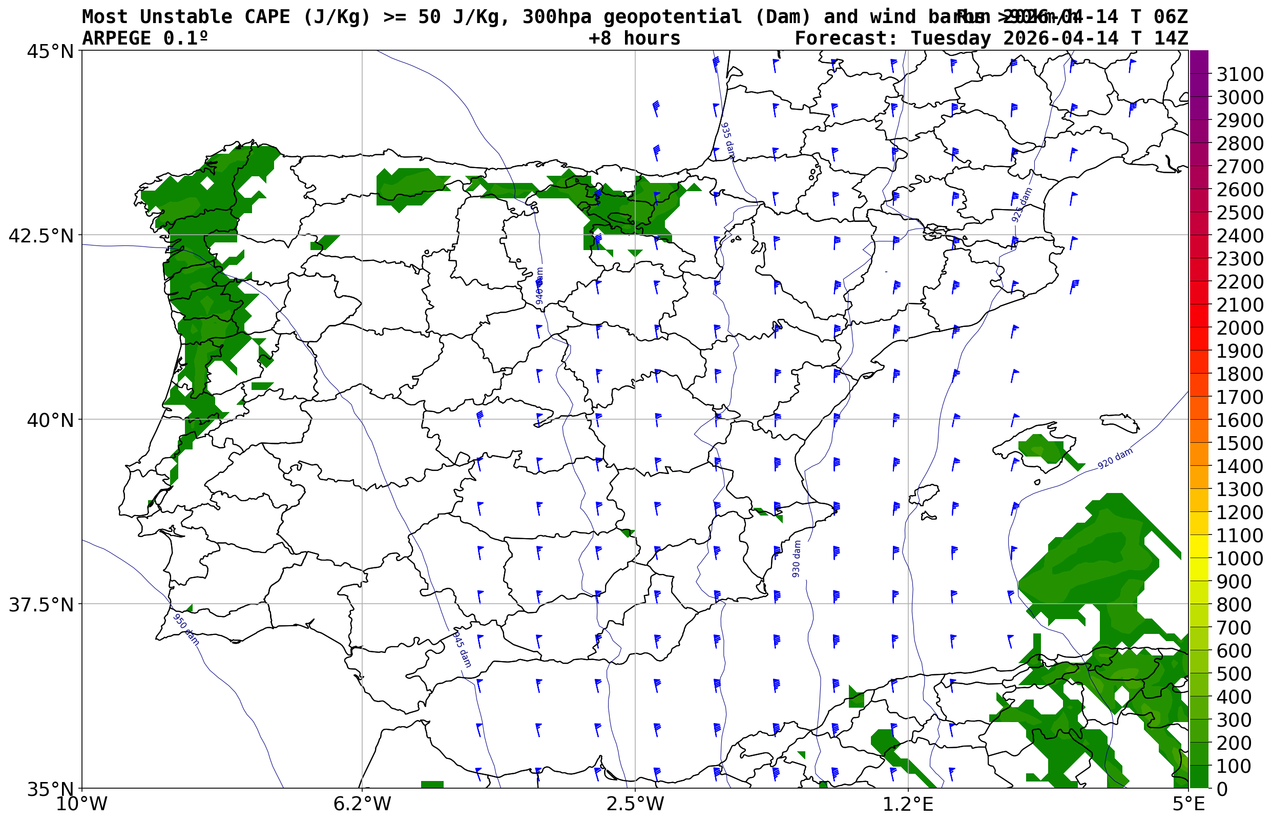Click the 100 label on the color scale
This screenshot has width=1272, height=822.
coord(1234,766)
